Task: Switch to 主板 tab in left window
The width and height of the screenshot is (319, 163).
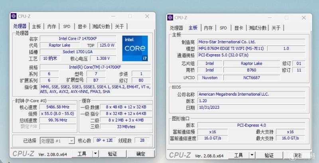Action: [36, 26]
